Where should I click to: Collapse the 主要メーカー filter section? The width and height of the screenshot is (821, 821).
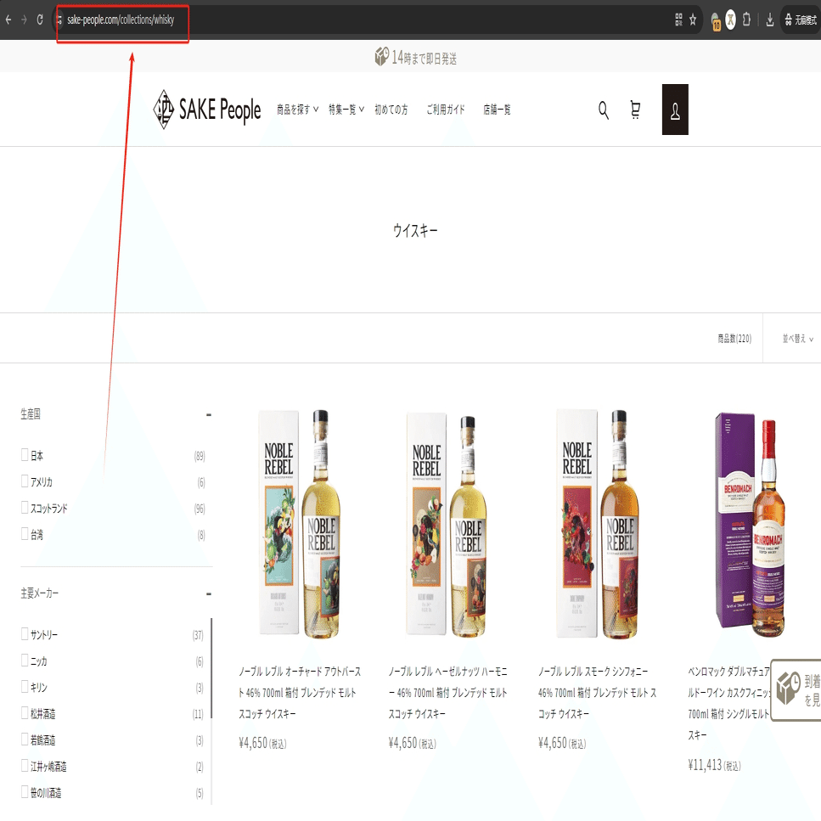pyautogui.click(x=209, y=593)
